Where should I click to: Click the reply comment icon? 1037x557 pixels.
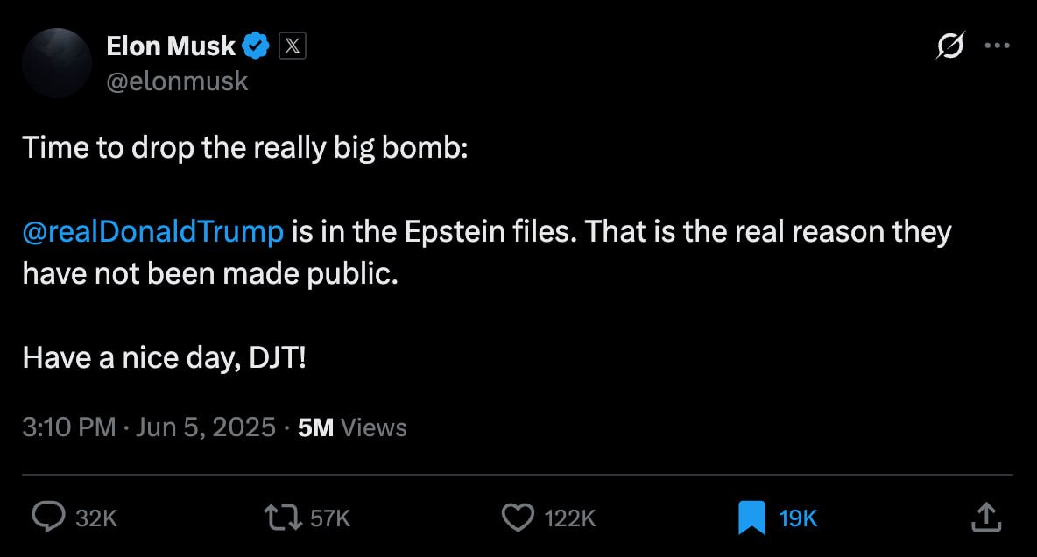[48, 518]
